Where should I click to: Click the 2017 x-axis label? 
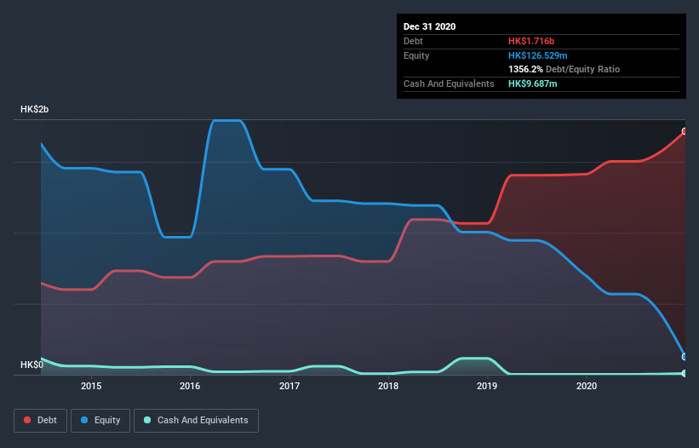(x=289, y=386)
